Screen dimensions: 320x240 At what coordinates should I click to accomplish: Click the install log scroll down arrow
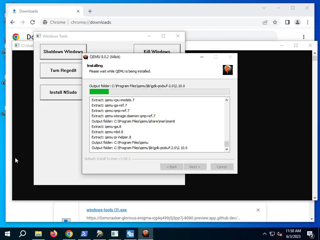tap(227, 149)
